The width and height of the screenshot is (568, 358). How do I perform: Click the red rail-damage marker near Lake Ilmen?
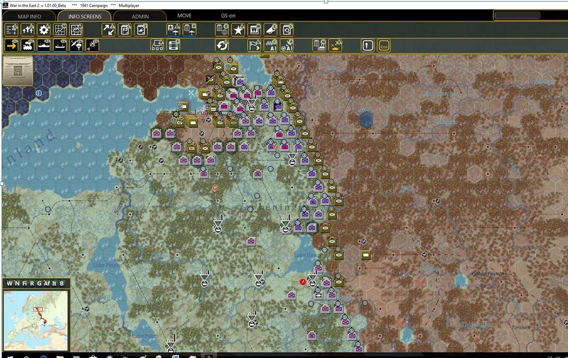pyautogui.click(x=303, y=282)
